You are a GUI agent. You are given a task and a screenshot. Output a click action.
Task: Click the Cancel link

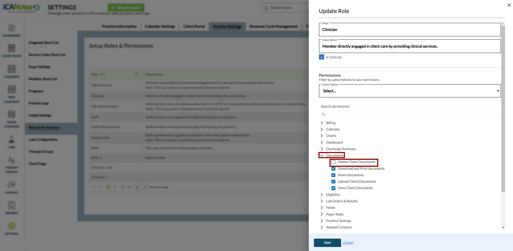click(x=348, y=243)
